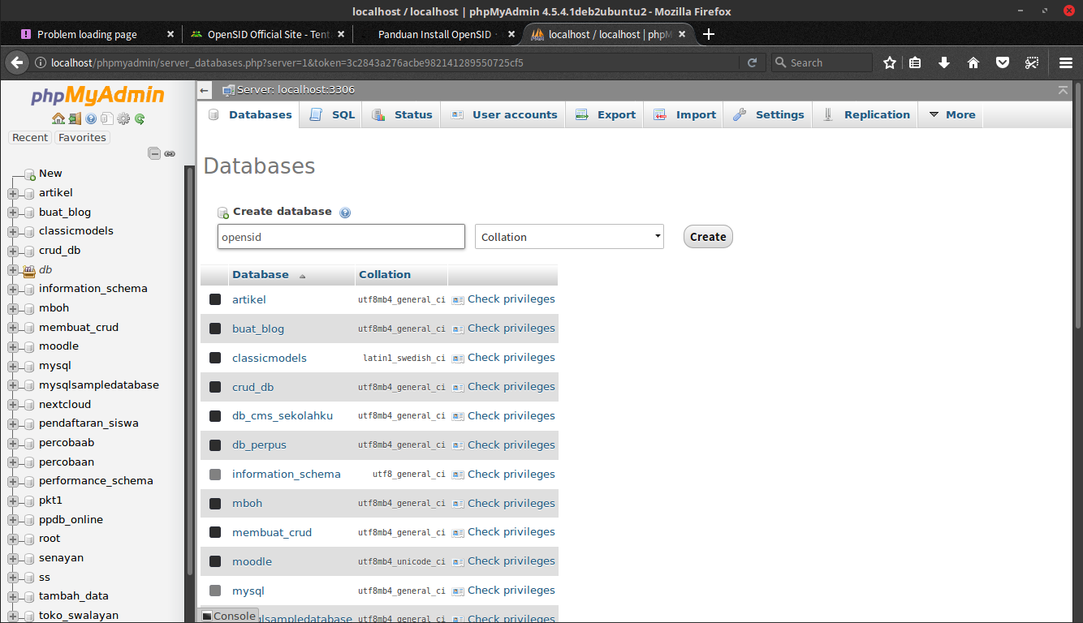
Task: Check the checkbox next to artikel database
Action: (x=214, y=299)
